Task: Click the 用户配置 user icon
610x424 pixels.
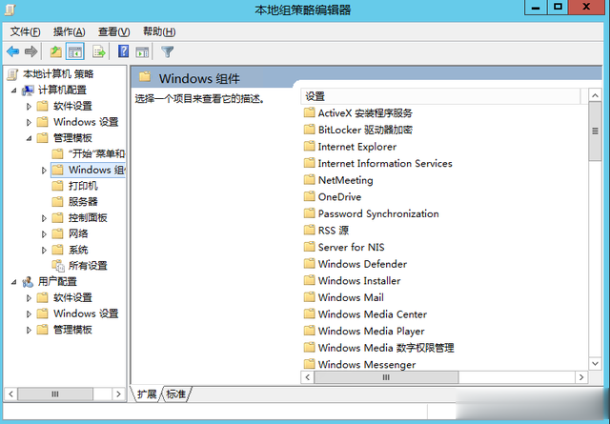Action: coord(28,282)
